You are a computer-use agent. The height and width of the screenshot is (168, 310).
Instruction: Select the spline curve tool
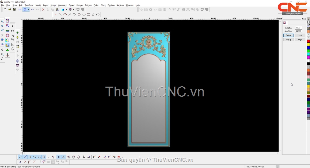click(x=69, y=14)
